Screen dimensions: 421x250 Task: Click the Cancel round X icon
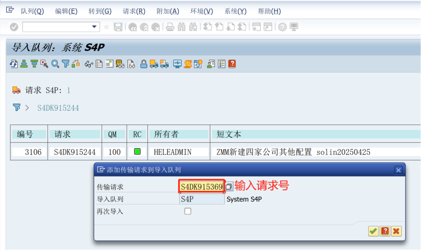156,27
